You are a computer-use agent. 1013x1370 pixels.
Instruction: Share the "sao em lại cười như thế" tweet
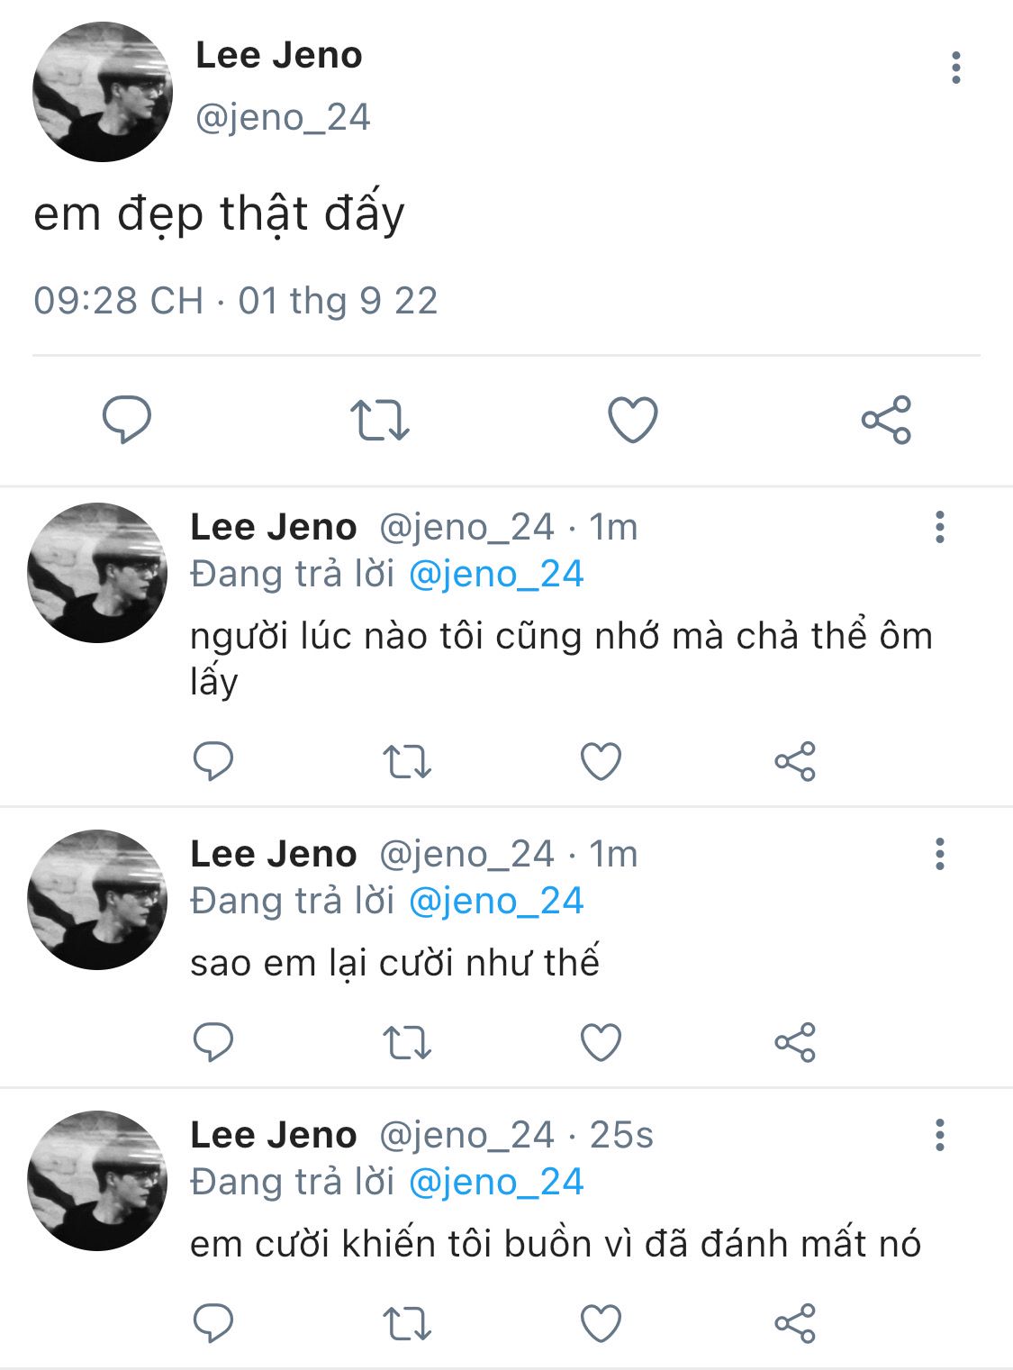pyautogui.click(x=794, y=1042)
